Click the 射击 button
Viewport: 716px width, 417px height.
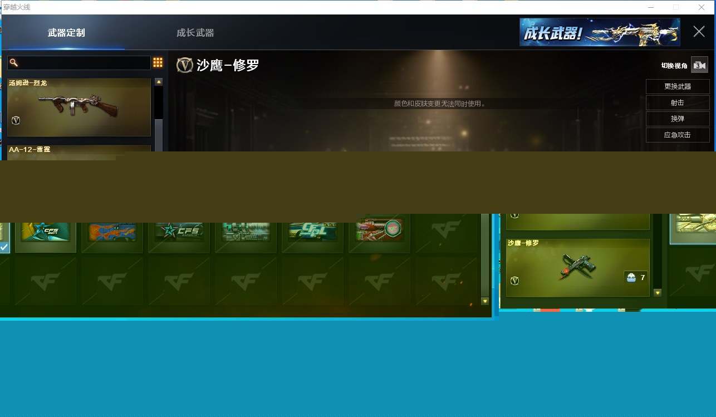point(678,102)
